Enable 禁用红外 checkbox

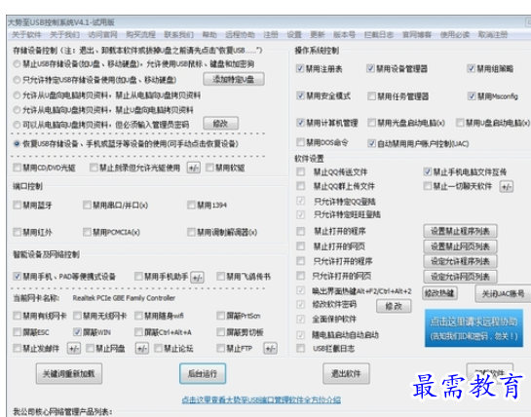17,232
